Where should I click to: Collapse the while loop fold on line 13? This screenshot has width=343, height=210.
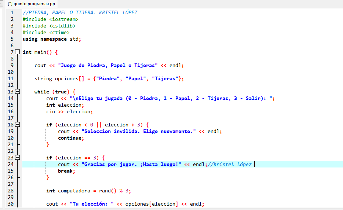(18, 92)
